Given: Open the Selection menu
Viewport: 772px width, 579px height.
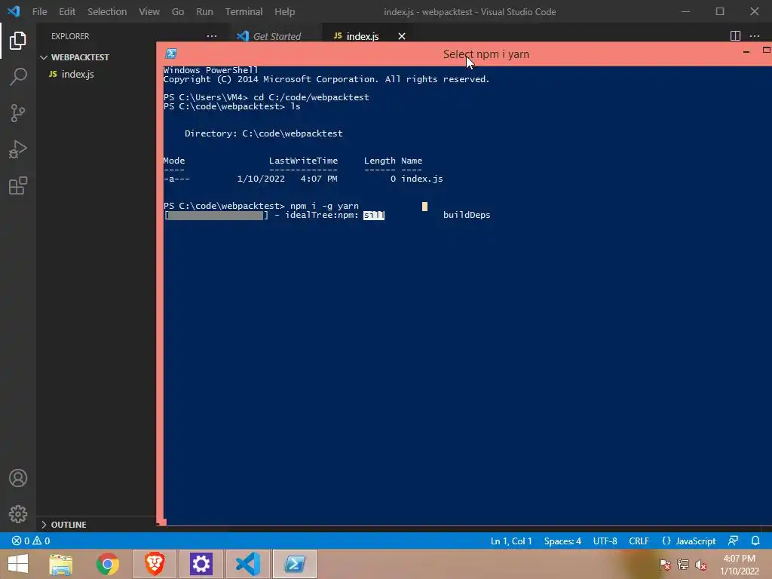Looking at the screenshot, I should point(107,11).
